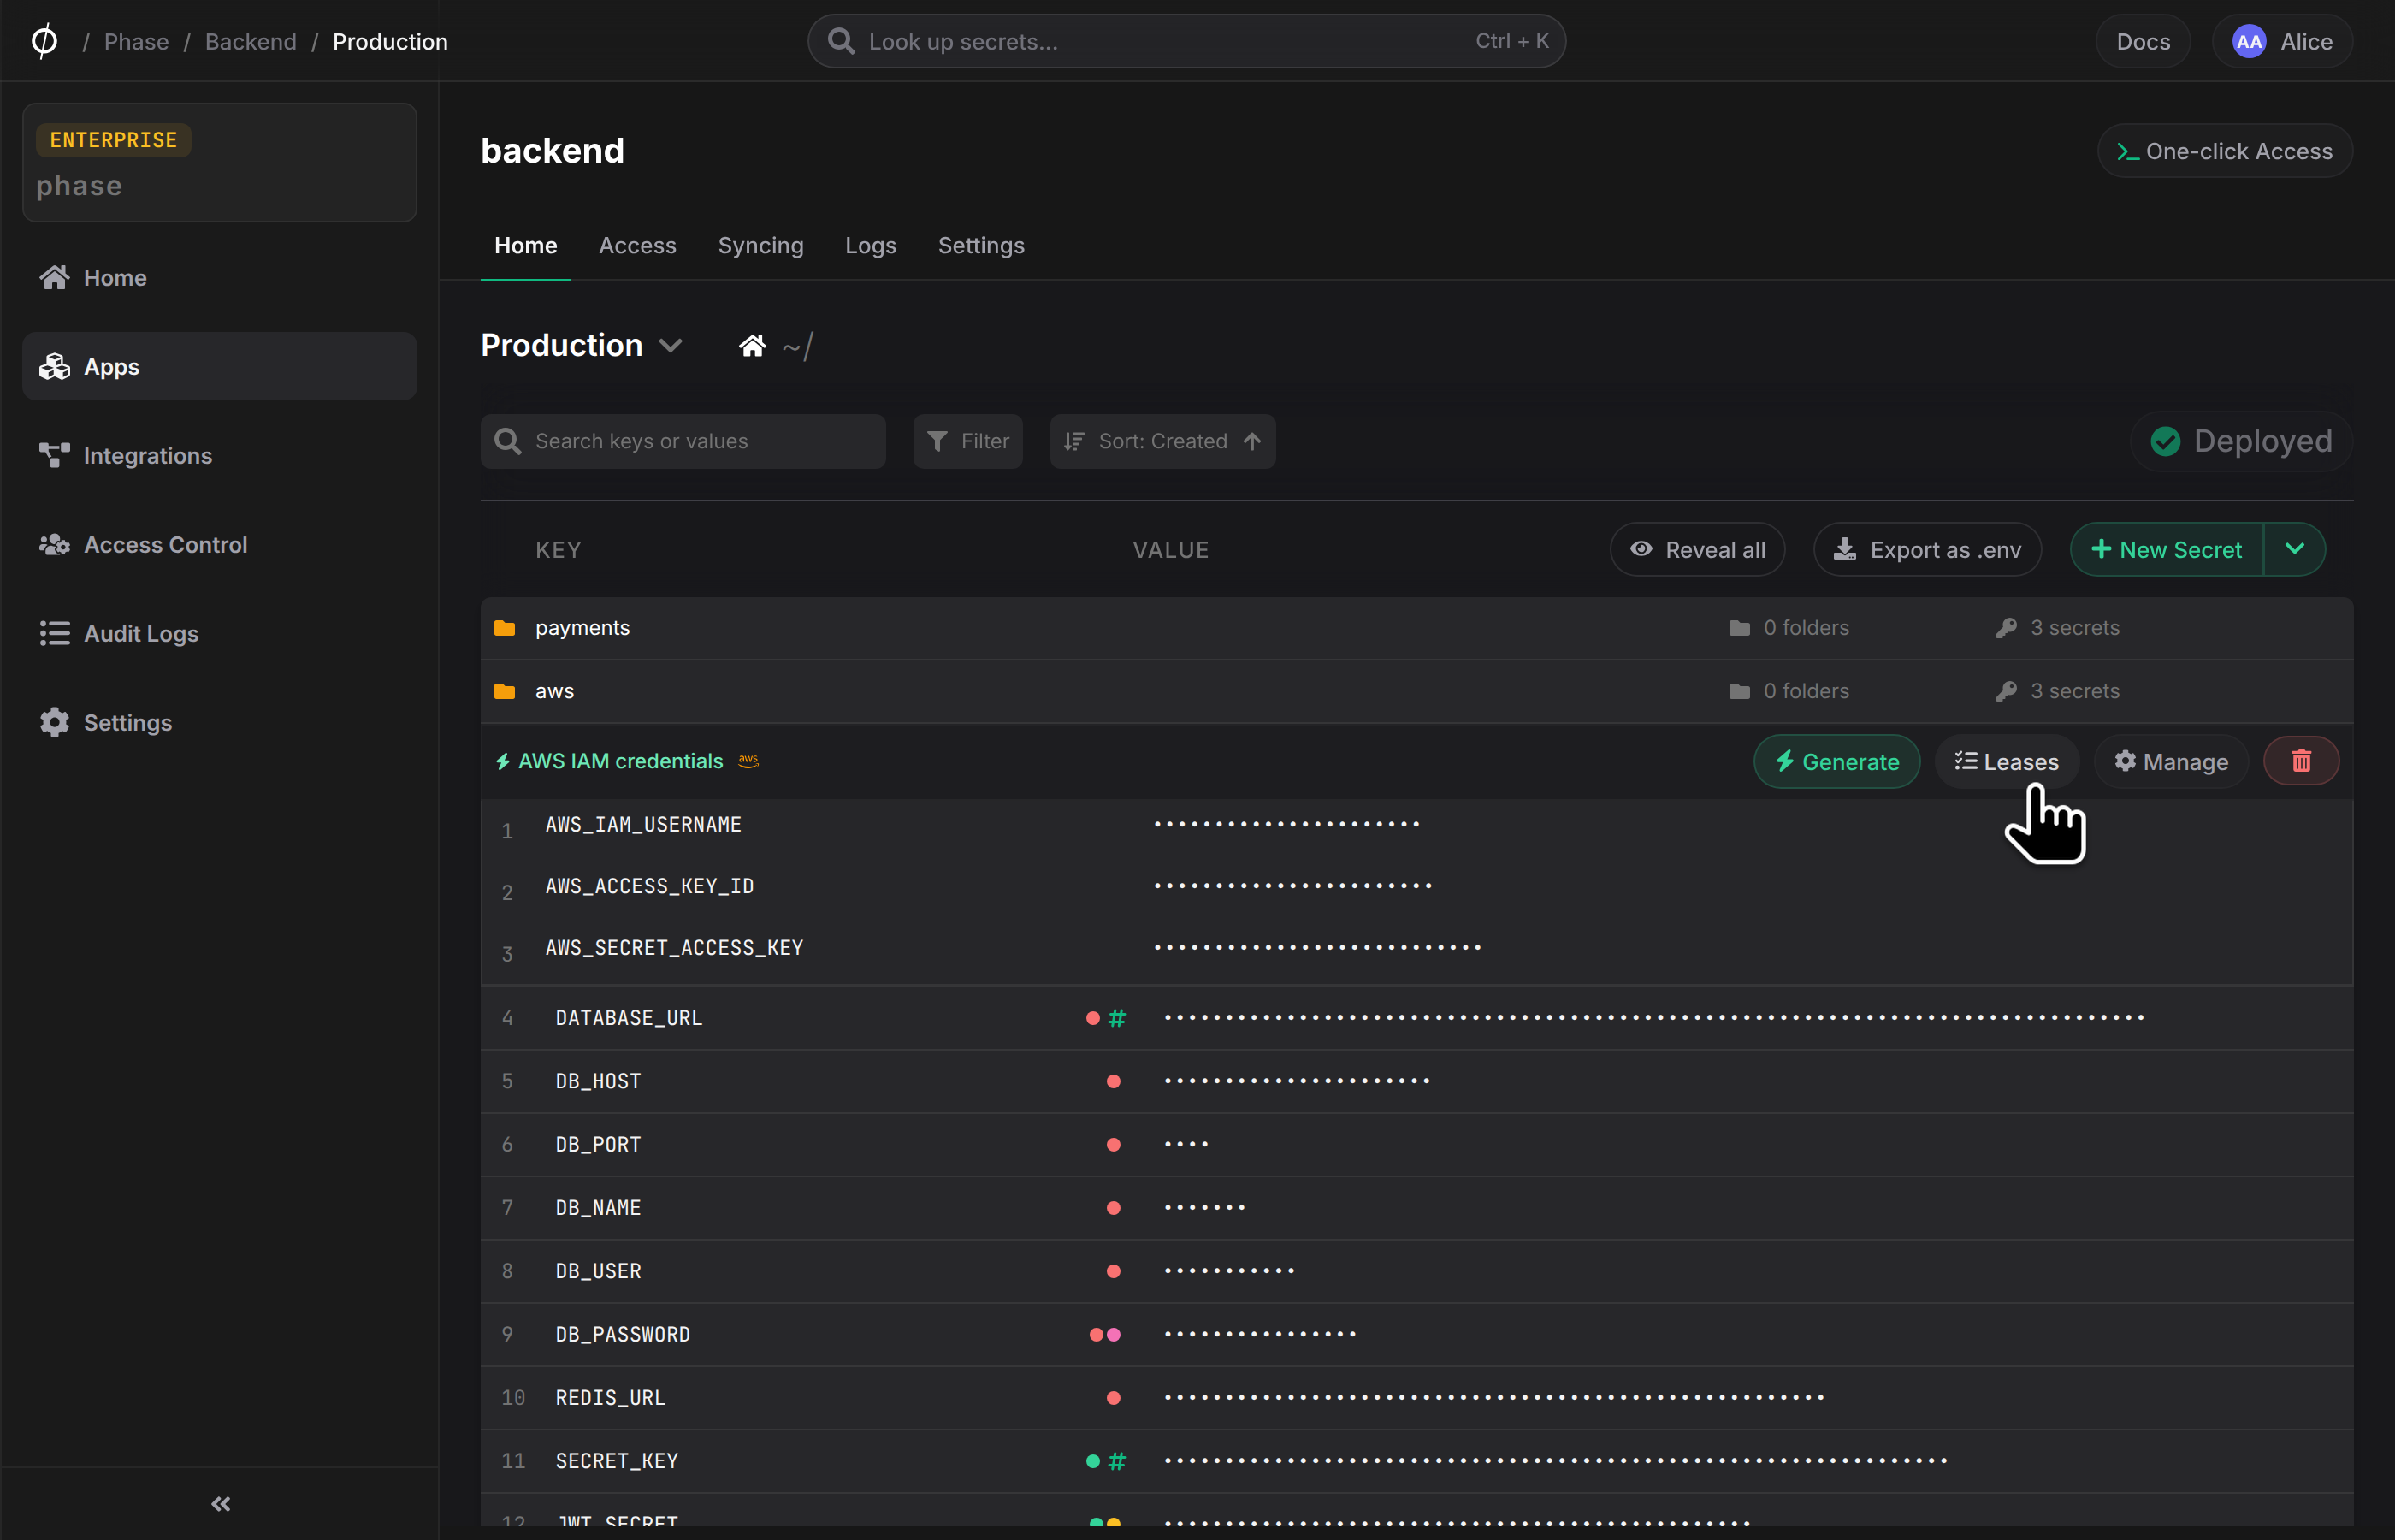Click the home folder path icon
The image size is (2395, 1540).
point(753,346)
